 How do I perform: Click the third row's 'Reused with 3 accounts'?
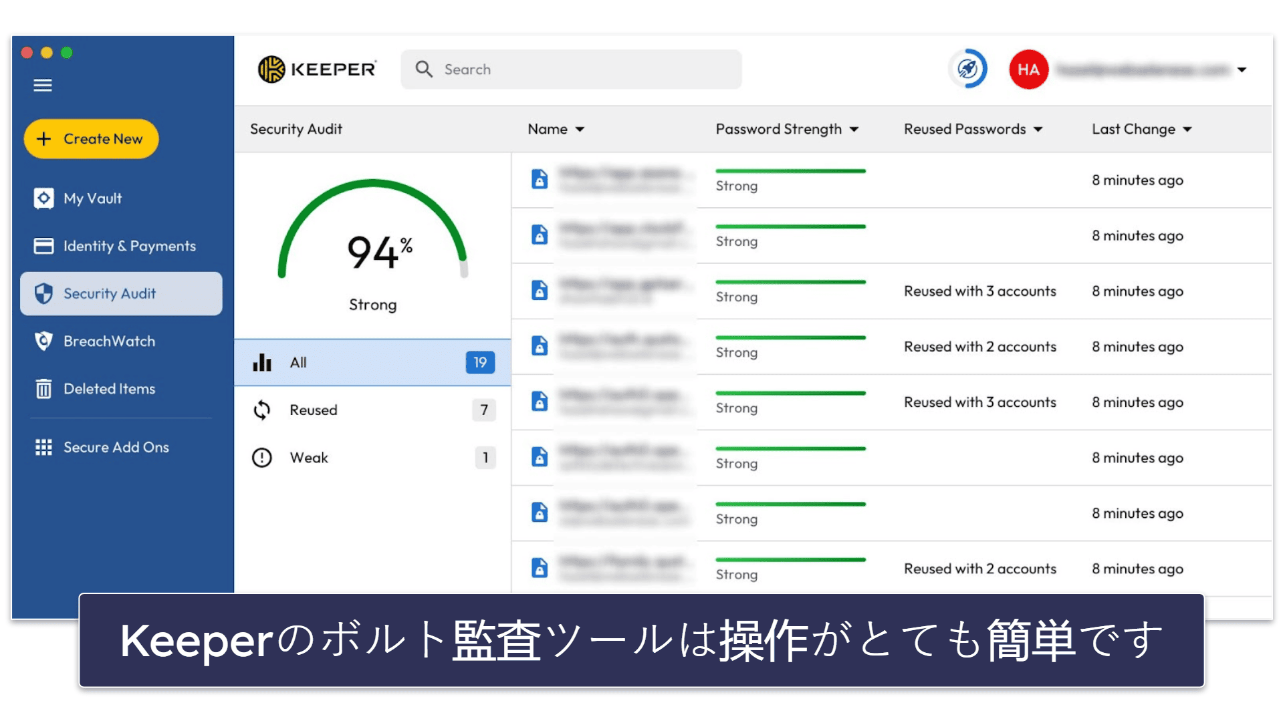(979, 291)
